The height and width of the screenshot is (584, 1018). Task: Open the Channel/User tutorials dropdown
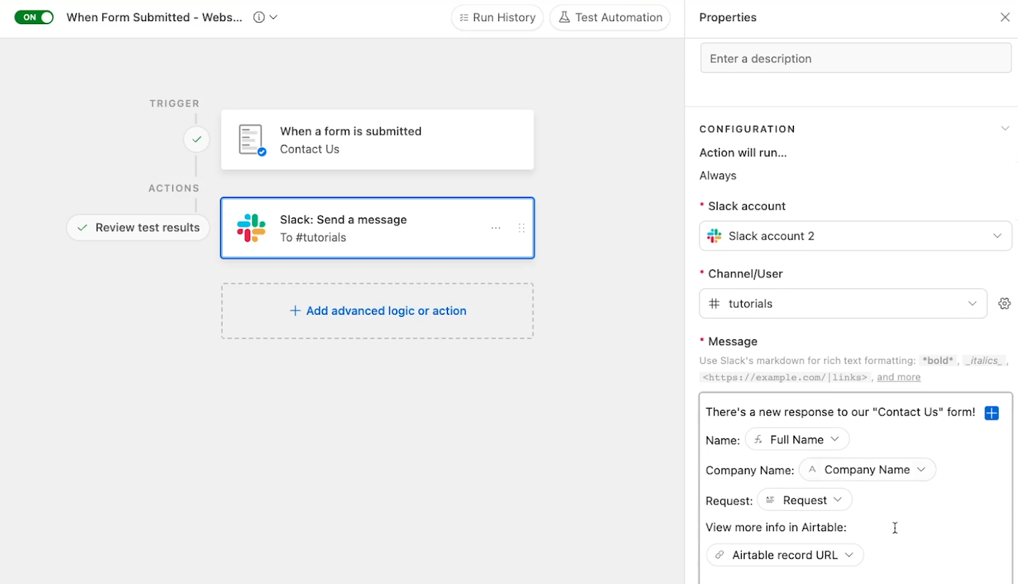843,303
